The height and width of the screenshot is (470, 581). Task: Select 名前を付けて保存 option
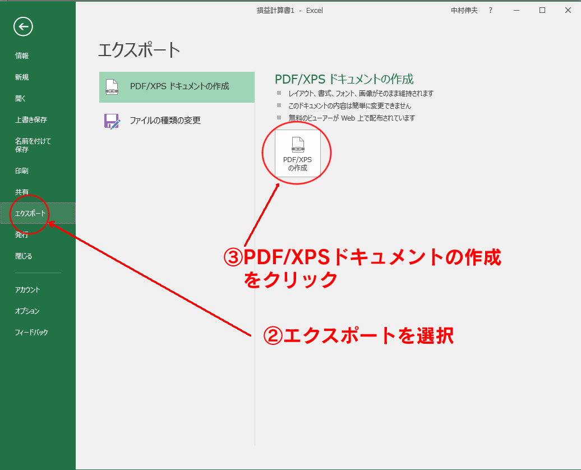click(x=33, y=145)
